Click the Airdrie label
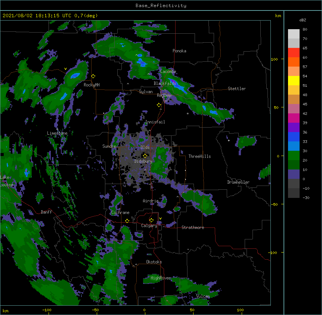 click(x=151, y=201)
